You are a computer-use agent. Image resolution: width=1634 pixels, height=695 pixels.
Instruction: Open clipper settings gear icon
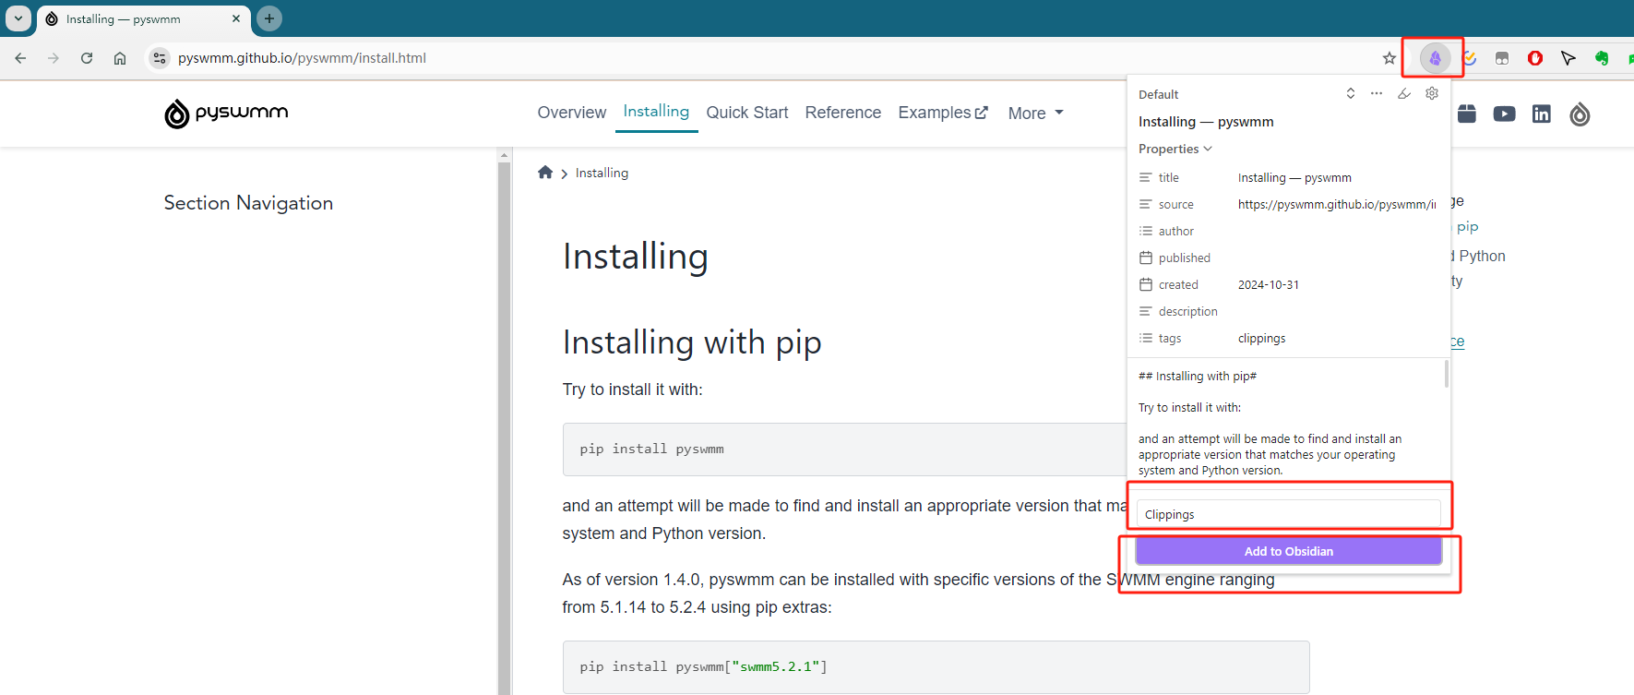1432,93
